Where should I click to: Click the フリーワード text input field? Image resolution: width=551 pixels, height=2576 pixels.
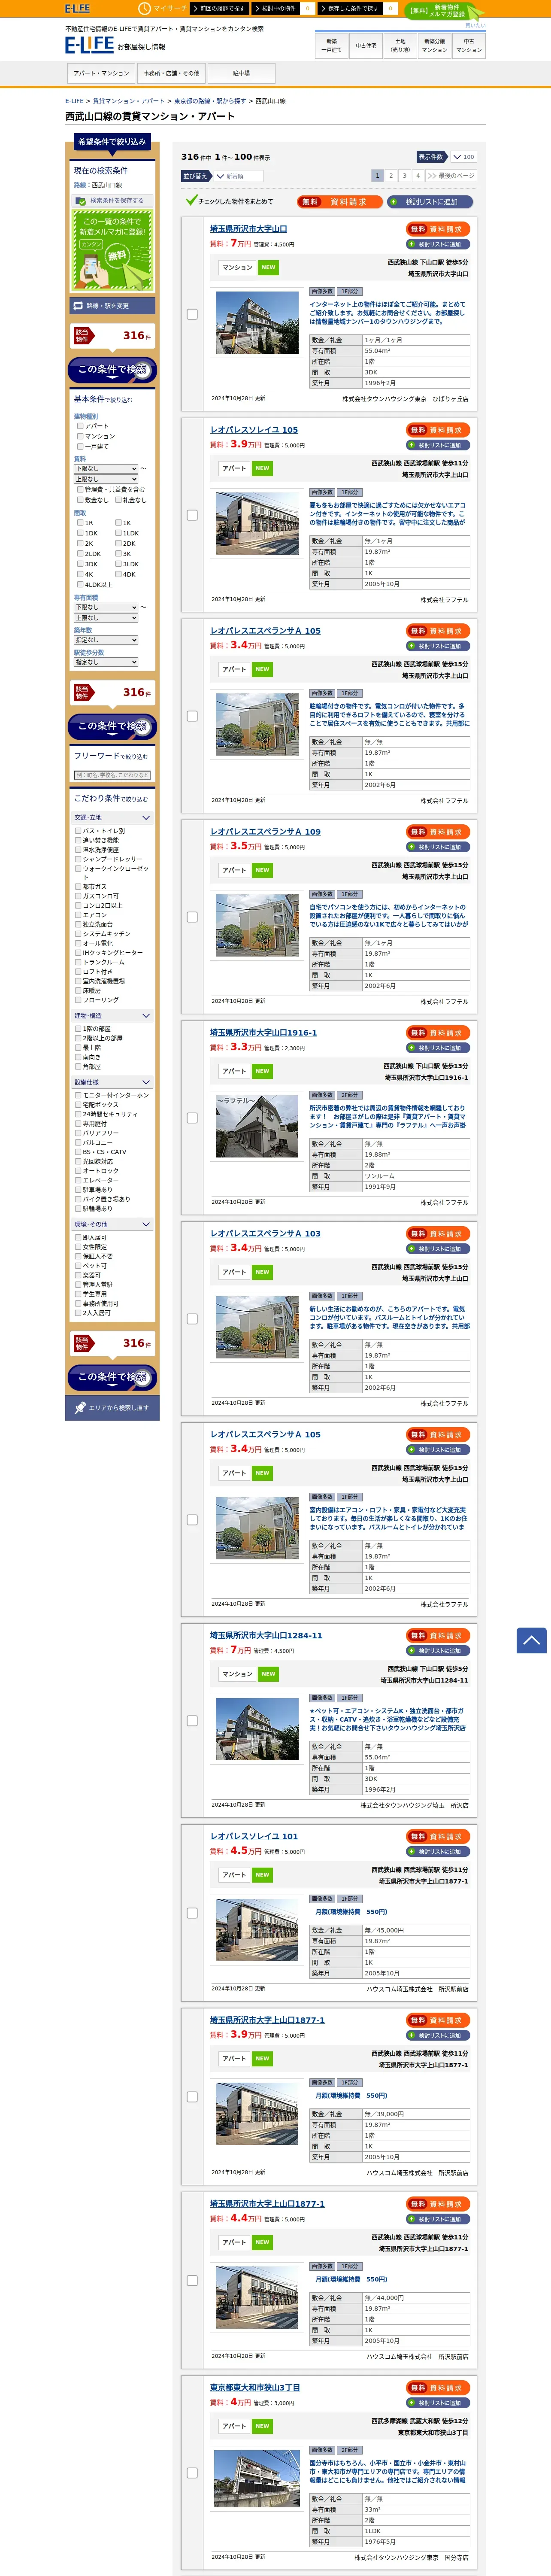112,775
